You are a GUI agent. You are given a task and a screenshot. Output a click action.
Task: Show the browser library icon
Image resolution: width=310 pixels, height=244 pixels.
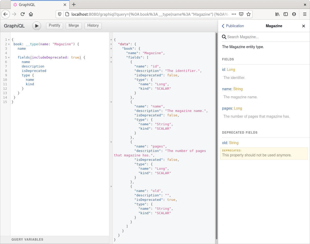click(277, 14)
